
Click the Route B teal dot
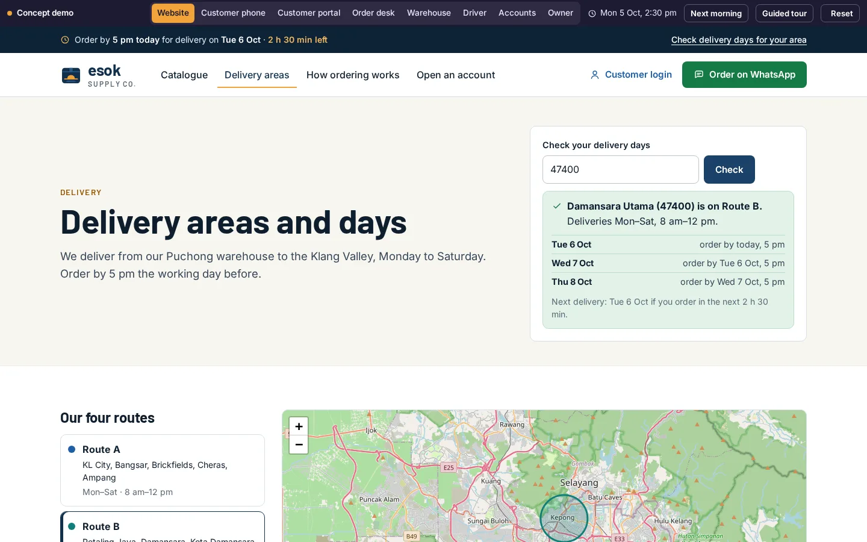point(72,526)
